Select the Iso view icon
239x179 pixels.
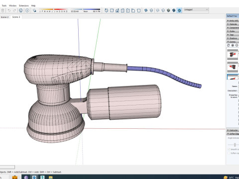(x=107, y=10)
